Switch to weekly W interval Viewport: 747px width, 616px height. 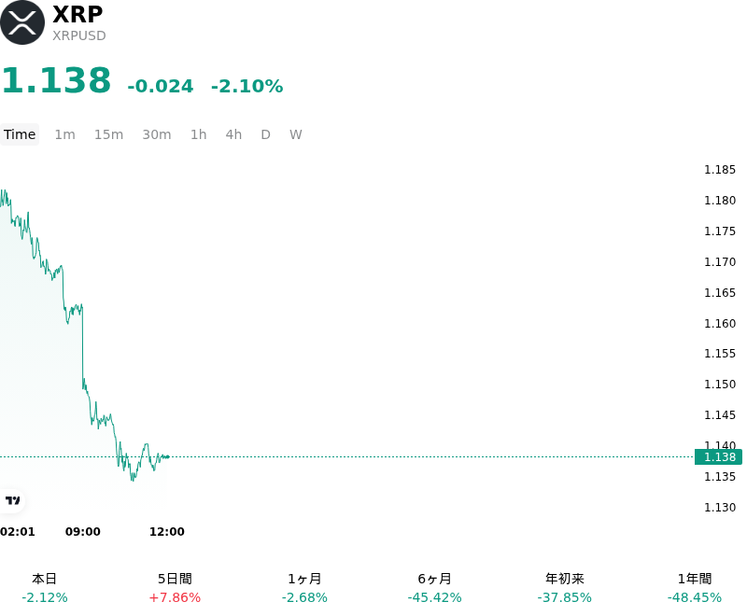296,134
